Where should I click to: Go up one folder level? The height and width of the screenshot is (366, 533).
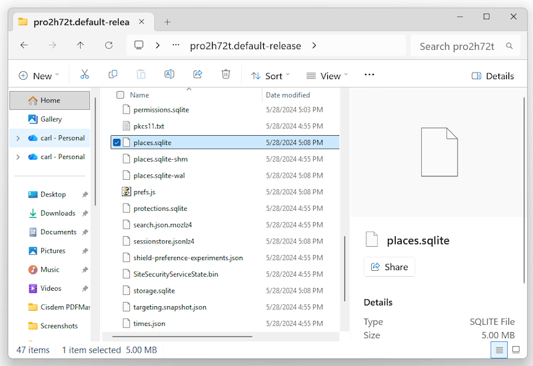(x=80, y=45)
